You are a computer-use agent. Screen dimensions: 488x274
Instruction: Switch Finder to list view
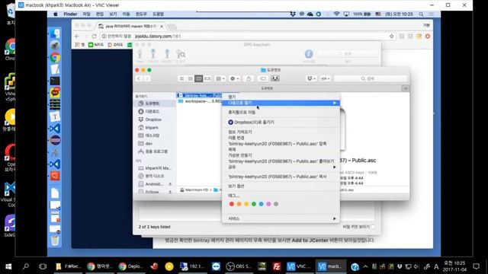click(190, 78)
